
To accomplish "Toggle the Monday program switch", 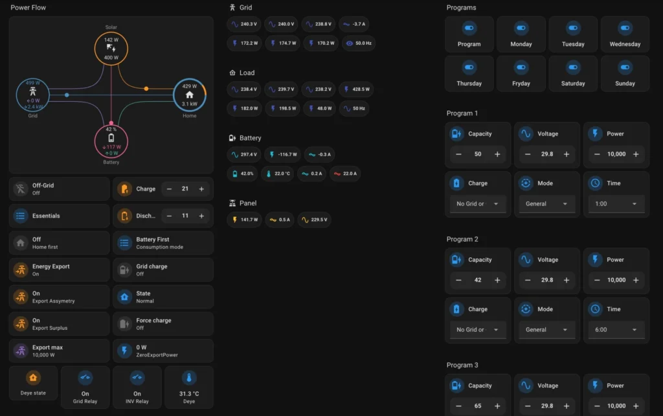I will (521, 29).
